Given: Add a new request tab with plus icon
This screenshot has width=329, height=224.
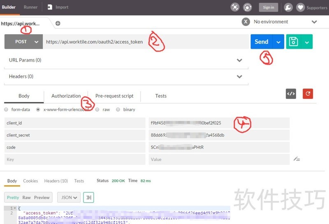Looking at the screenshot, I should click(58, 23).
